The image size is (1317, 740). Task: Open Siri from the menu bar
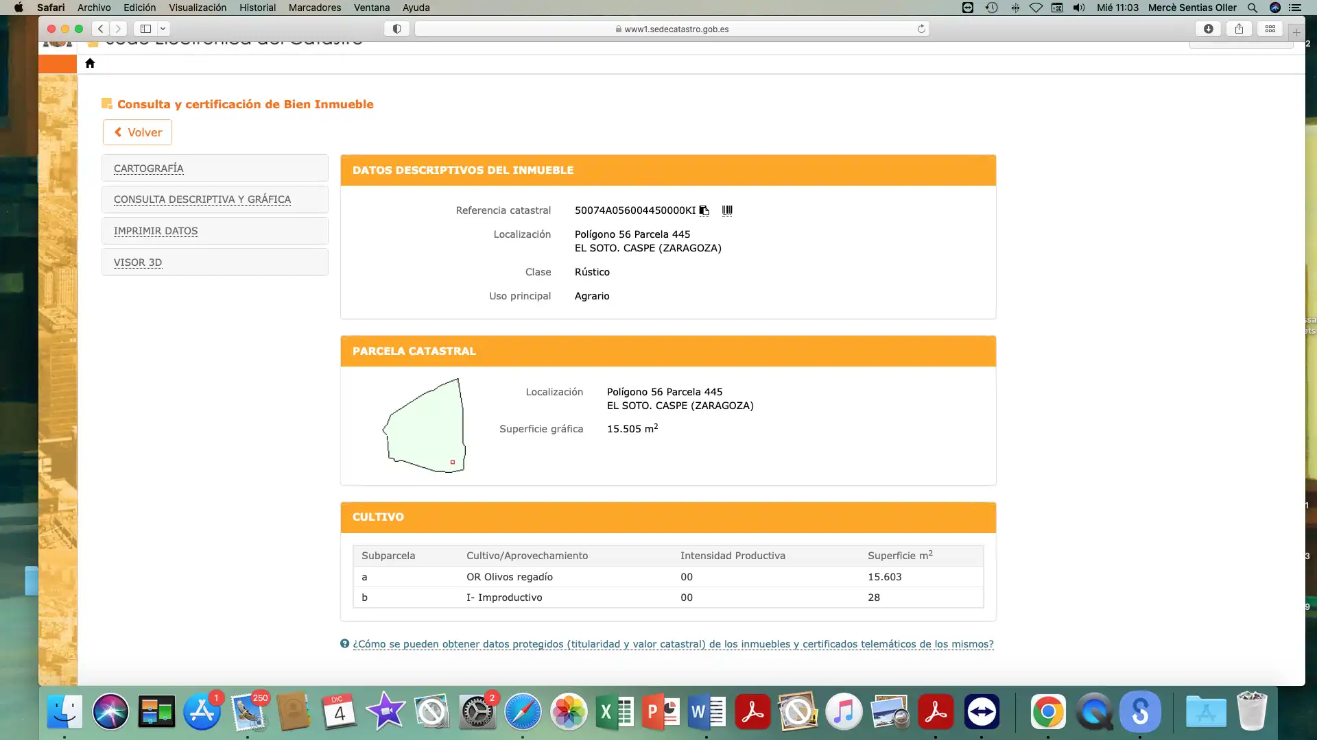pyautogui.click(x=1275, y=8)
